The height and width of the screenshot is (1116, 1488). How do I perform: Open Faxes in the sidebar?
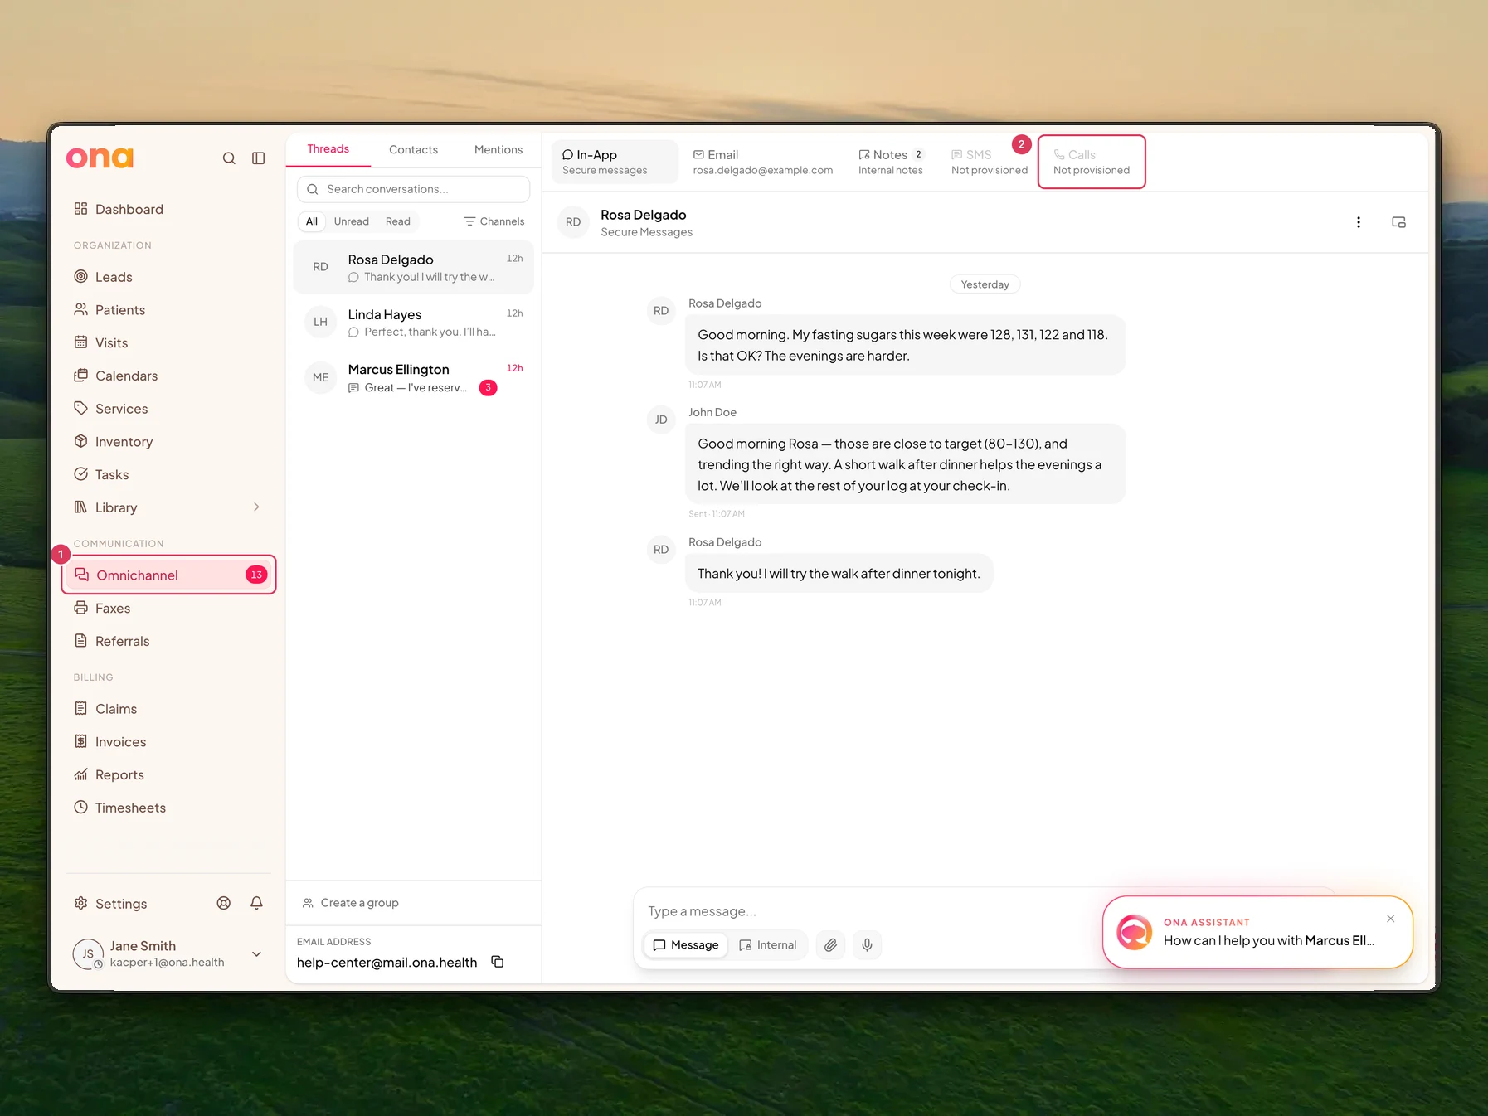click(x=169, y=609)
